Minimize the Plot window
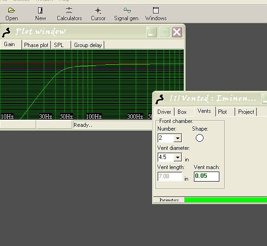Viewport: 267px width, 246px height. point(152,32)
